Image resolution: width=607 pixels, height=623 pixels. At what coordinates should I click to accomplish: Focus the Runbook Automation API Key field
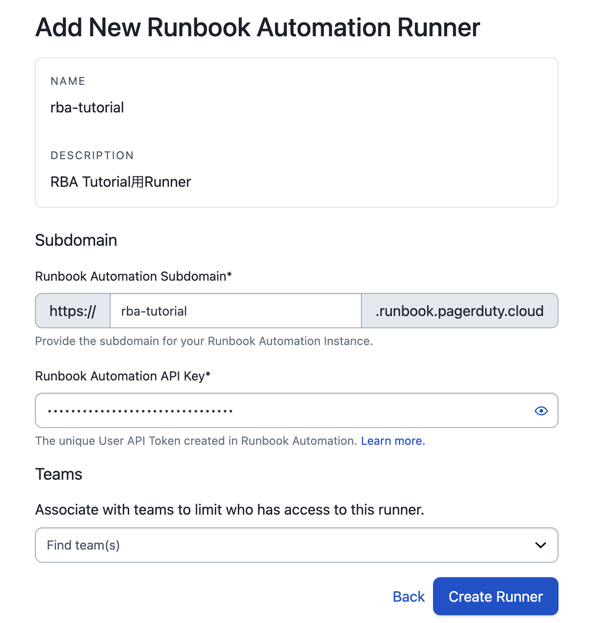tap(297, 410)
